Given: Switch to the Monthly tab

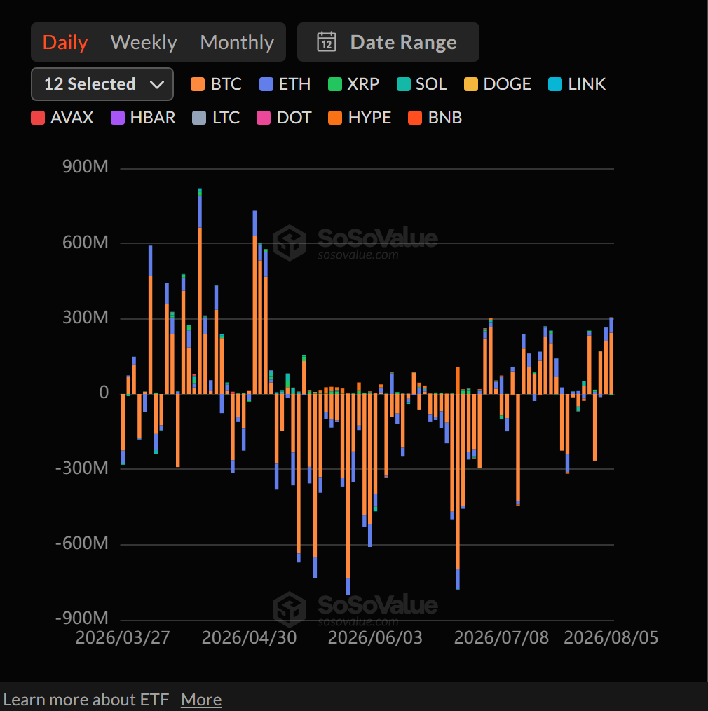Looking at the screenshot, I should point(237,43).
